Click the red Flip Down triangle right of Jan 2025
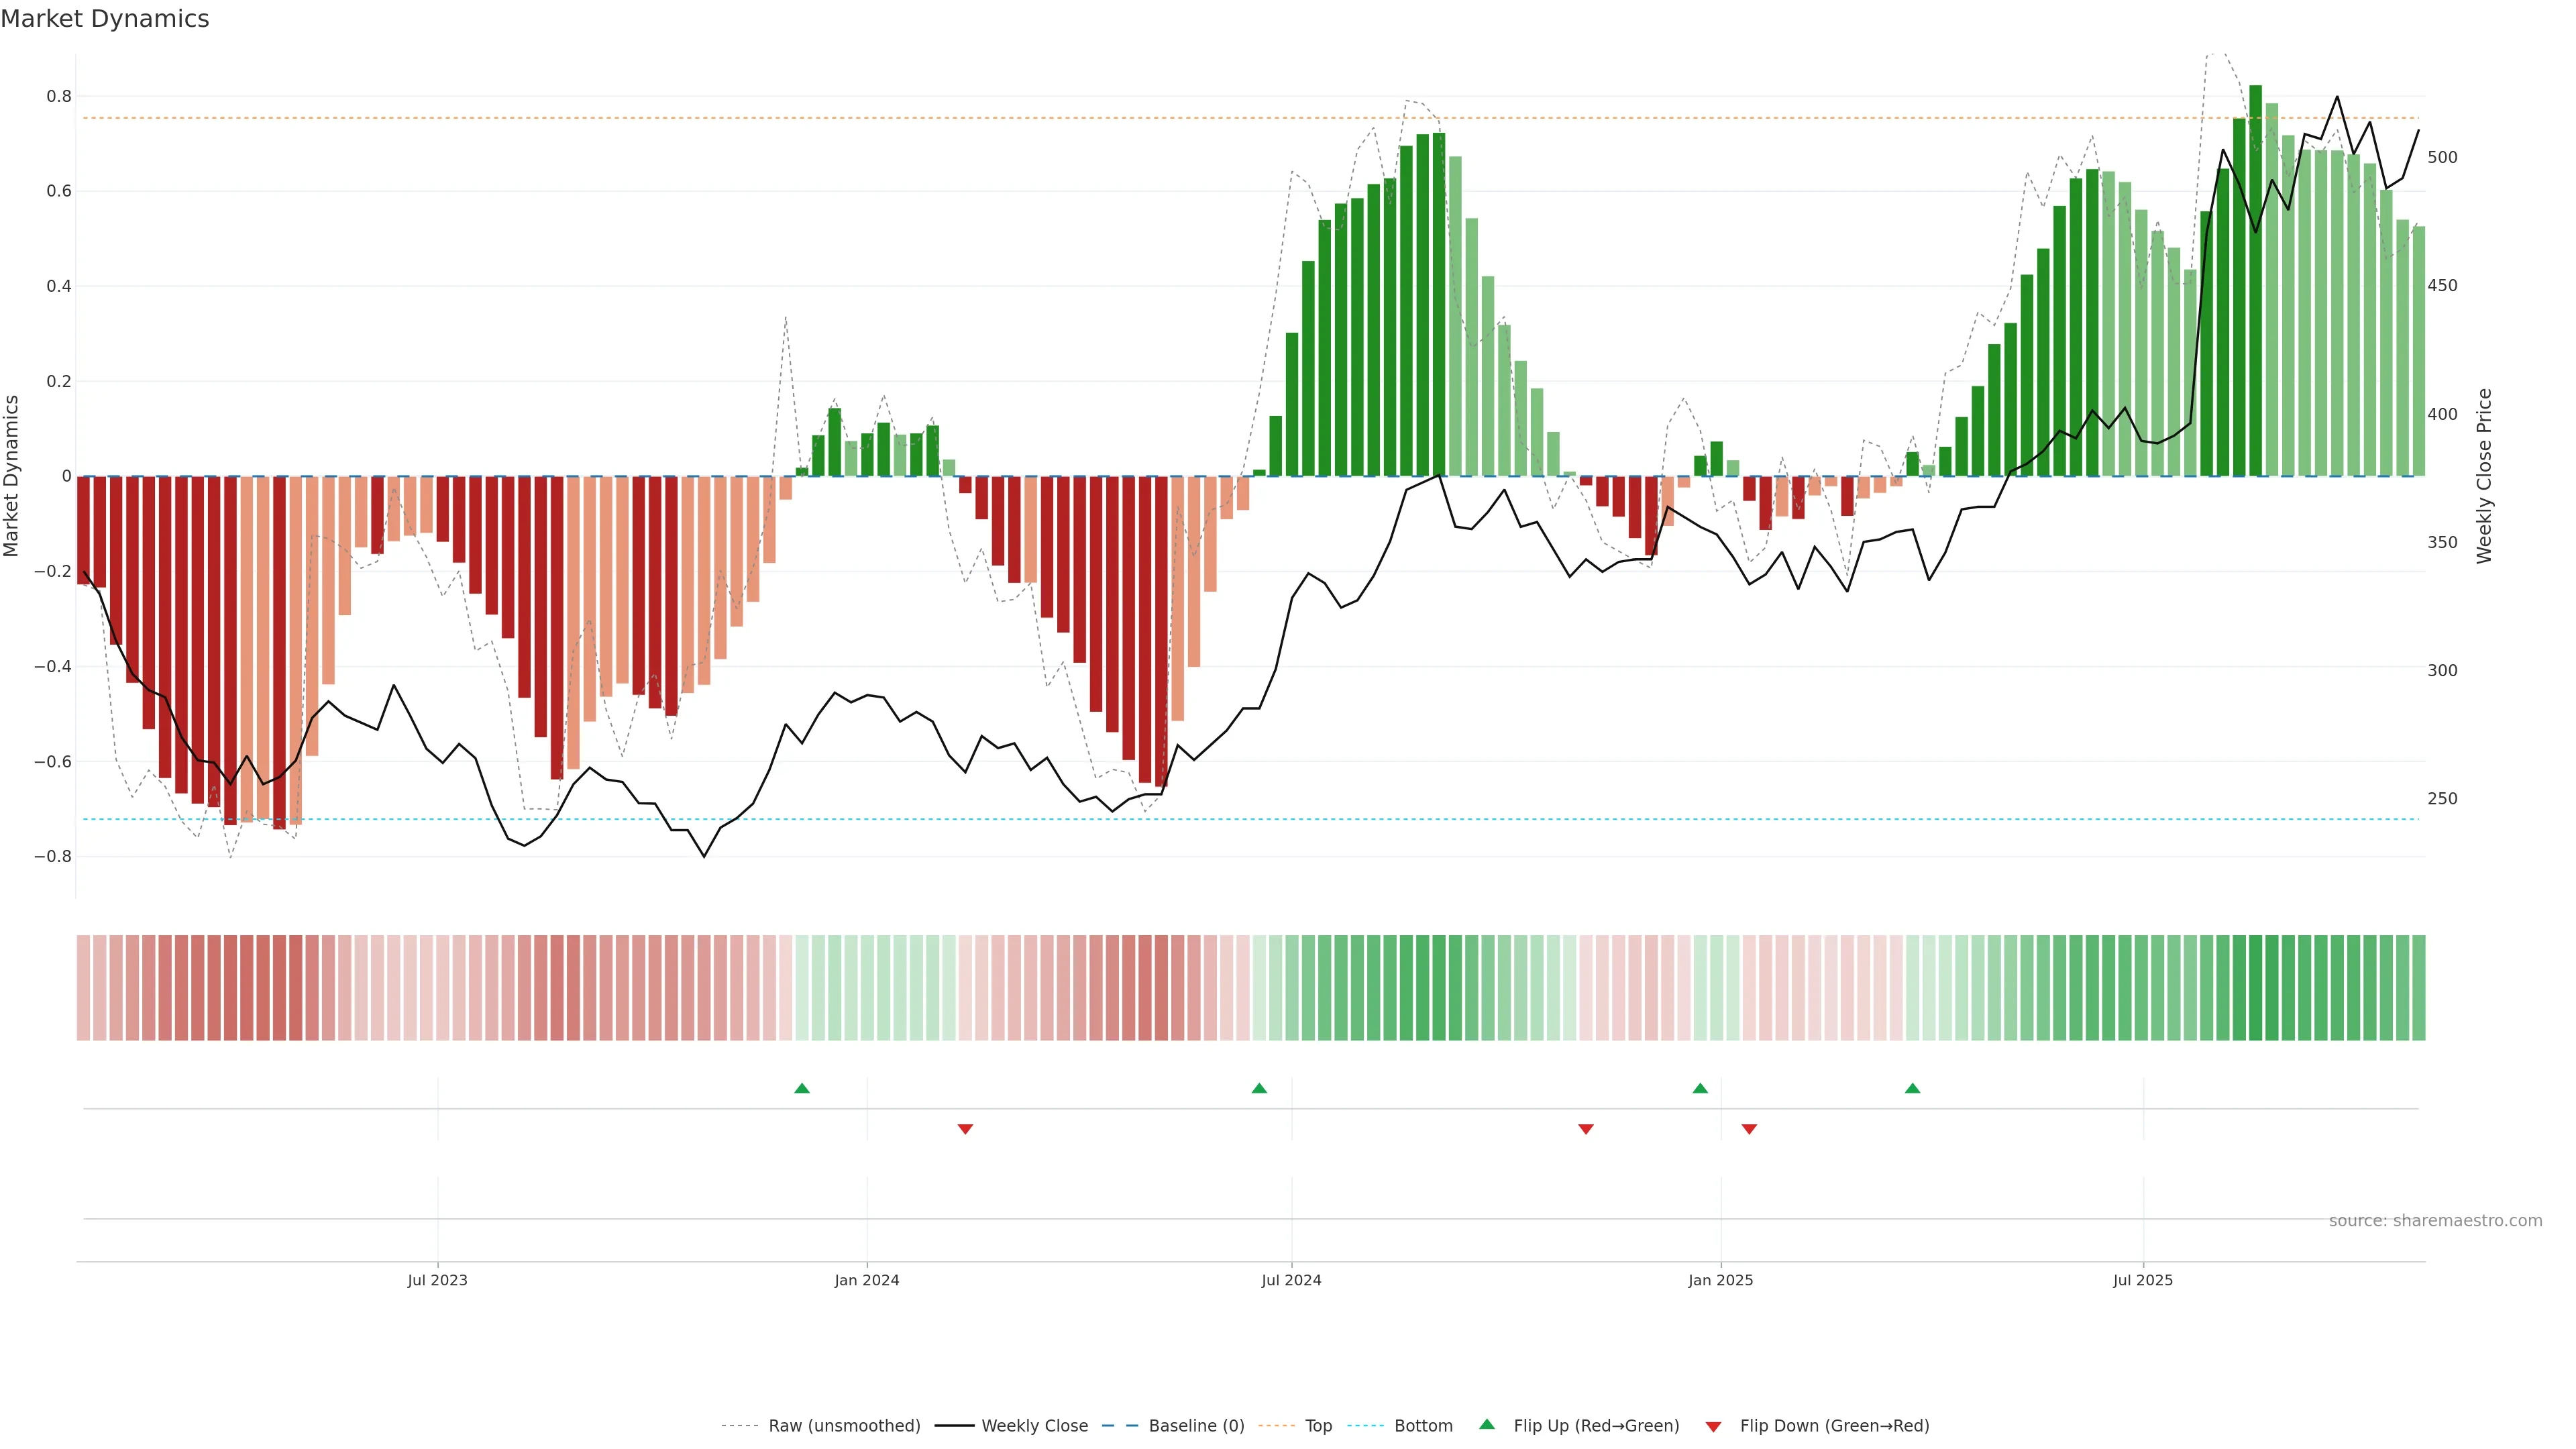Viewport: 2576px width, 1449px height. 1749,1129
